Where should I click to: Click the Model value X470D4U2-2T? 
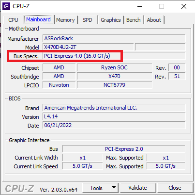pos(88,47)
